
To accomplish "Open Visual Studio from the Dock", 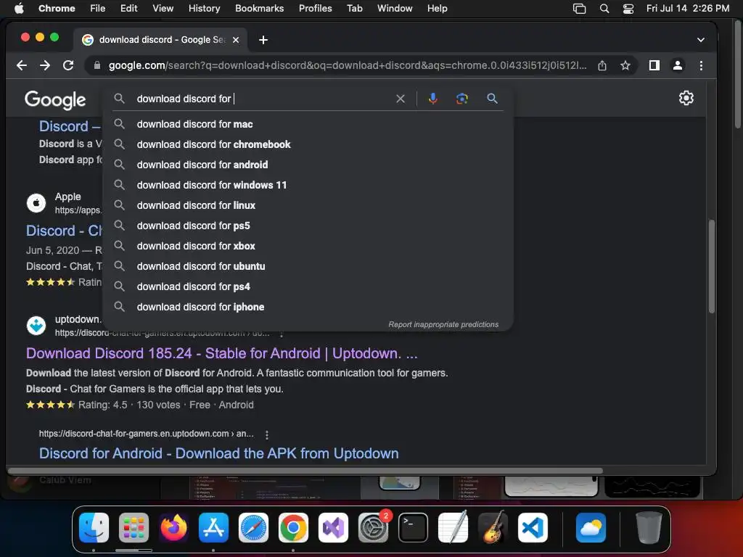I will [333, 527].
